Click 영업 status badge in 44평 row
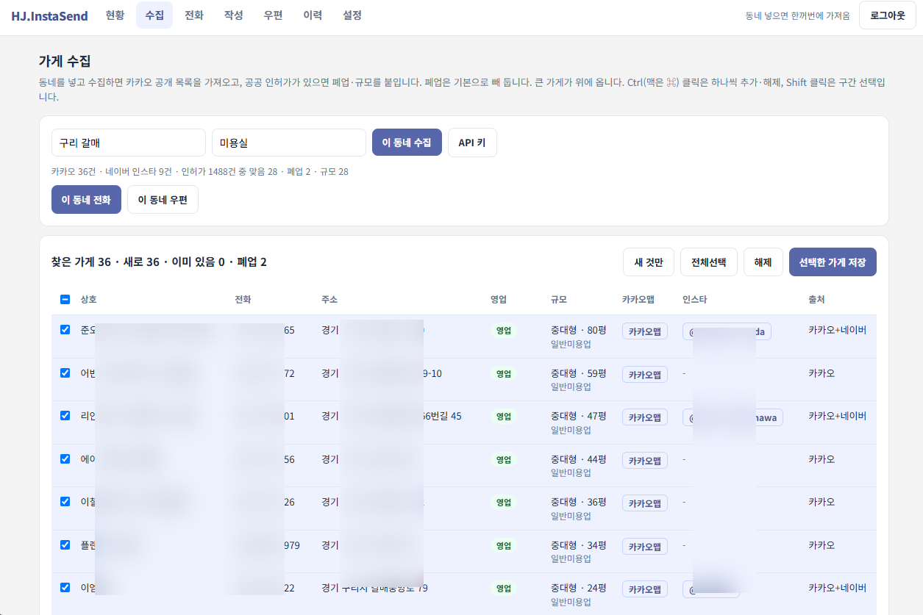 pyautogui.click(x=504, y=459)
